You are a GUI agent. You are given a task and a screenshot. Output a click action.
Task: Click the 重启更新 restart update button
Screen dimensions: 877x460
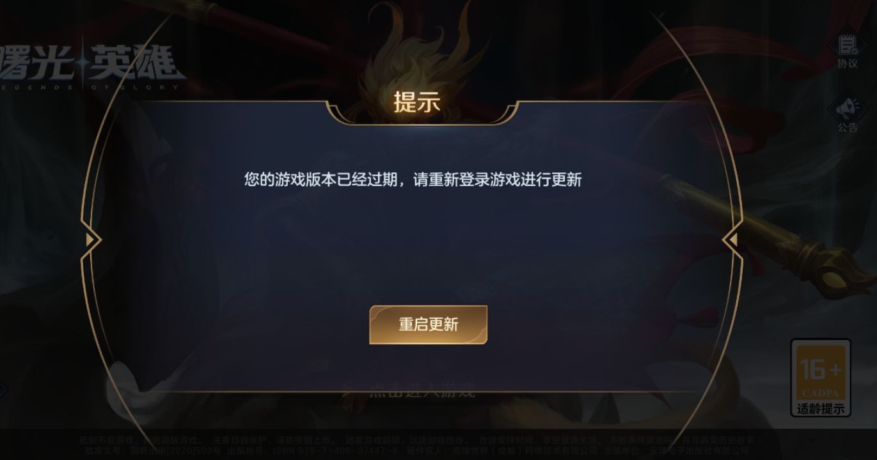click(428, 325)
